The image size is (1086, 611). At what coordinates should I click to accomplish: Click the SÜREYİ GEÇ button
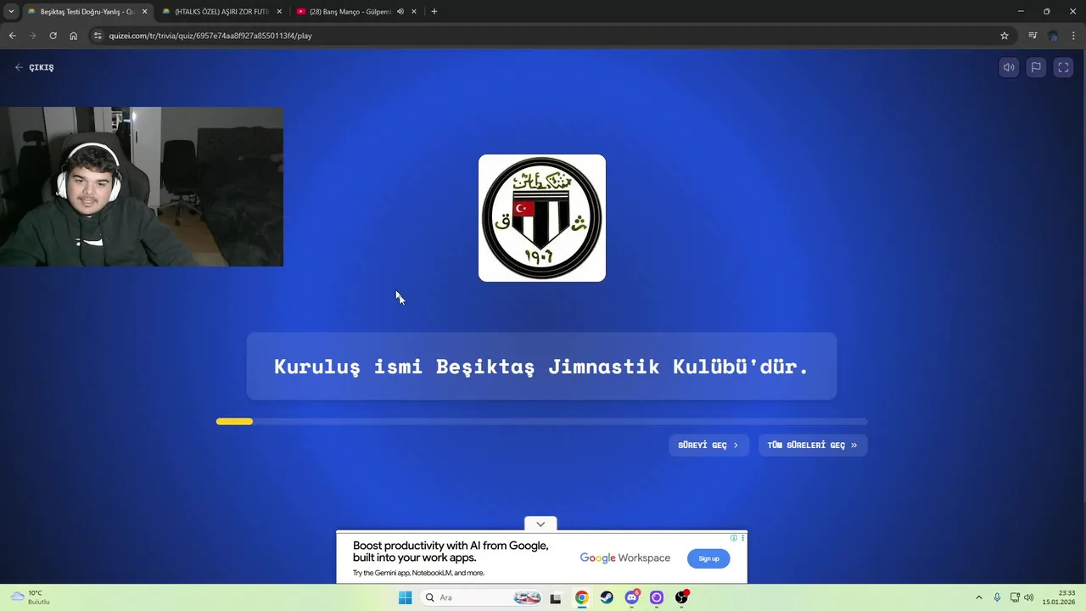click(708, 445)
